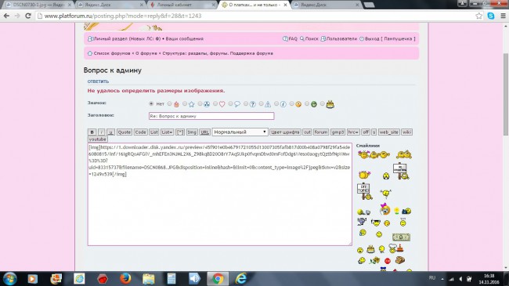
Task: Insert the OFF TOPIC sign smiley
Action: [x=364, y=191]
